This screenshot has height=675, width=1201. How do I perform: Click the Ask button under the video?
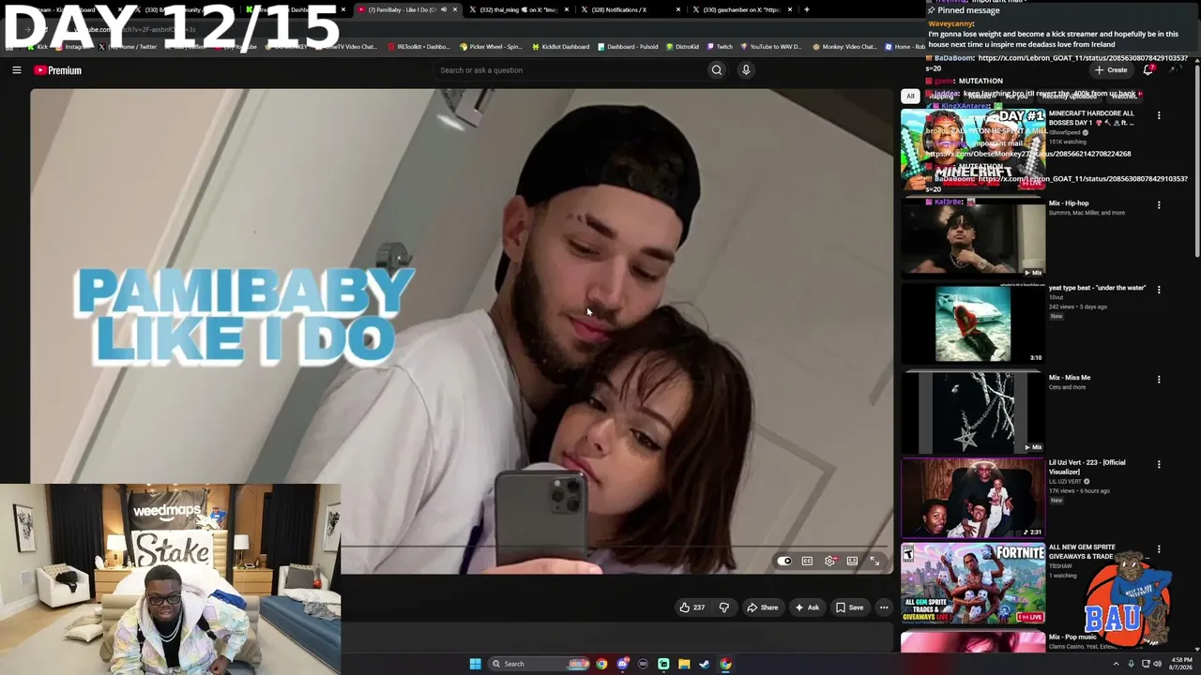point(807,607)
